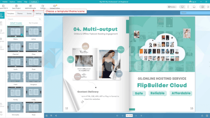Switch to the Themes tab
Viewport: 210px width, 118px height.
(x=20, y=14)
